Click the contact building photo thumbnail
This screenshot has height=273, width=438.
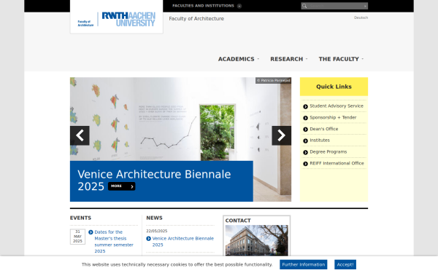[x=256, y=240]
